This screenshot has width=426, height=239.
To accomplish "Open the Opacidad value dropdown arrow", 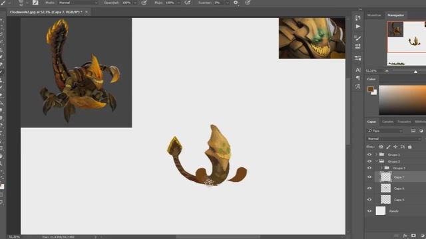I will [x=134, y=3].
